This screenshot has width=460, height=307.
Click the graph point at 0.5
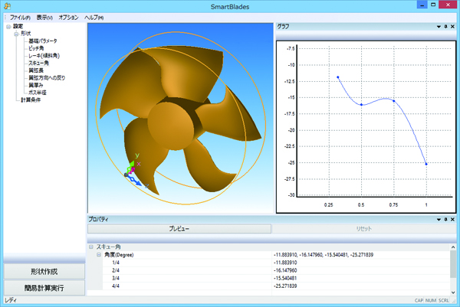(x=361, y=105)
